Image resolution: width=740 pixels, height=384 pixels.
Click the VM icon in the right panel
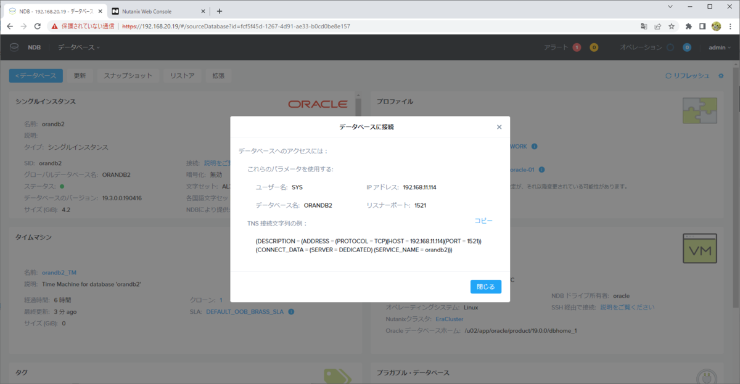700,247
